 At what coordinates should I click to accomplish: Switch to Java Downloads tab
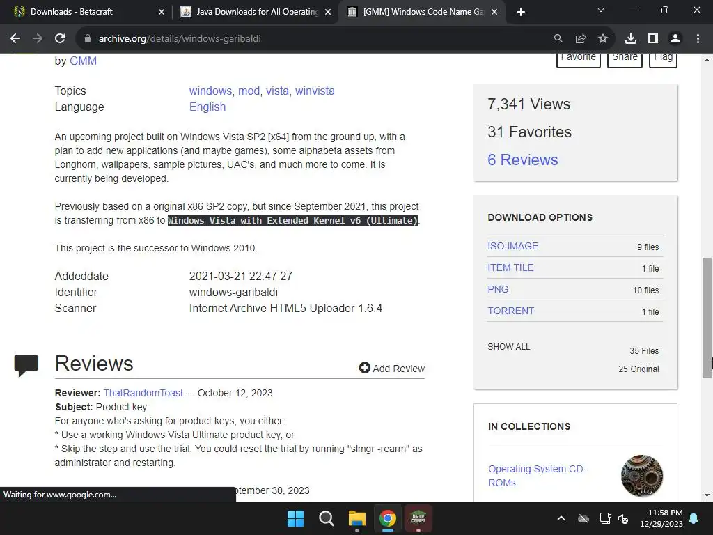tap(255, 12)
